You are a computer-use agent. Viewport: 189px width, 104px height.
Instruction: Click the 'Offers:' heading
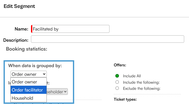[120, 65]
